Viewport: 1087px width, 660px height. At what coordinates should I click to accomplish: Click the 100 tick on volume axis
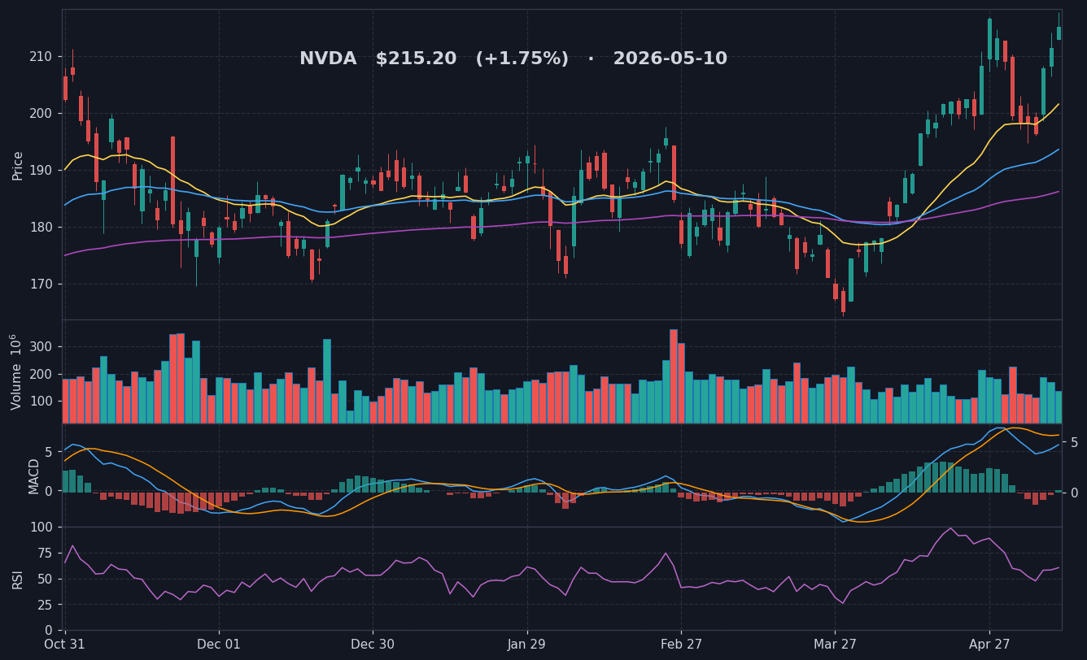point(41,402)
